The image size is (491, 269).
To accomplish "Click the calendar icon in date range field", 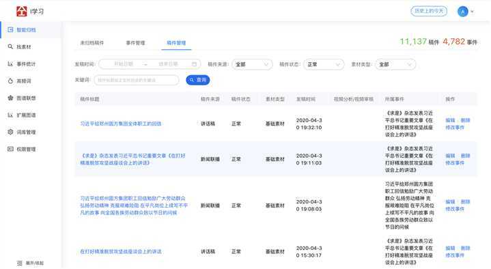I will pos(194,64).
